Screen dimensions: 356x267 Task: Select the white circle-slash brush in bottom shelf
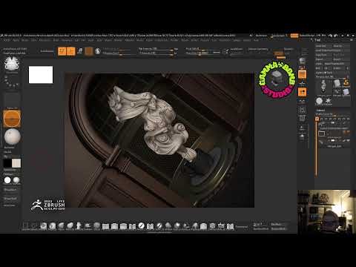pos(141,225)
